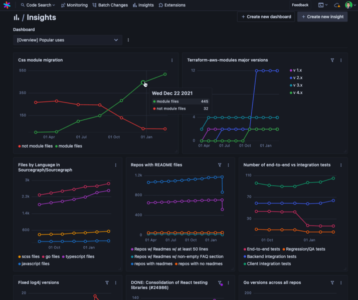This screenshot has width=358, height=300.
Task: Click Create new insight button
Action: pyautogui.click(x=322, y=16)
